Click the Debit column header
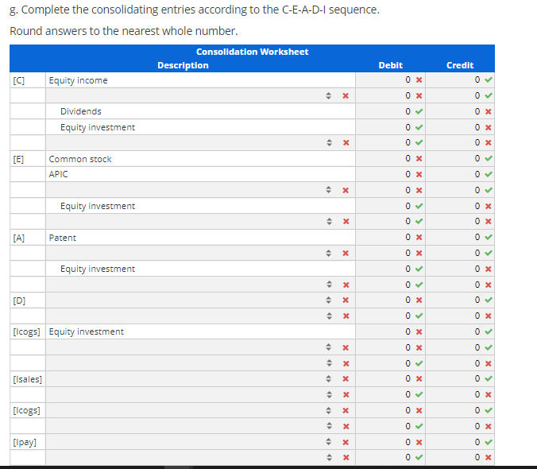The image size is (537, 469). click(390, 65)
